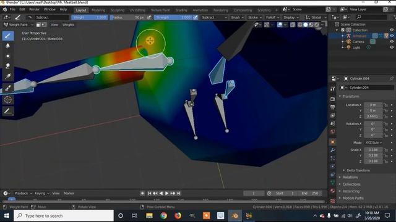
Task: Open the Subtract blend mode dropdown
Action: pos(214,17)
